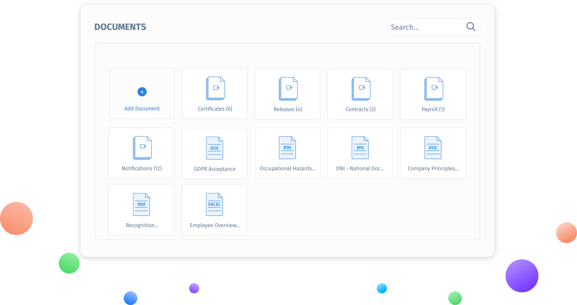577x305 pixels.
Task: Open the DNI National Doc JPG icon
Action: (x=360, y=148)
